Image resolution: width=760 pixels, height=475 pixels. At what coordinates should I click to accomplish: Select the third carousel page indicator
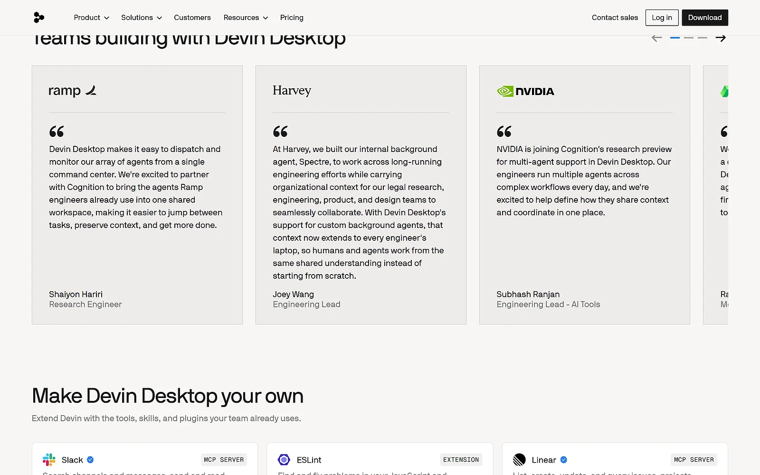703,38
